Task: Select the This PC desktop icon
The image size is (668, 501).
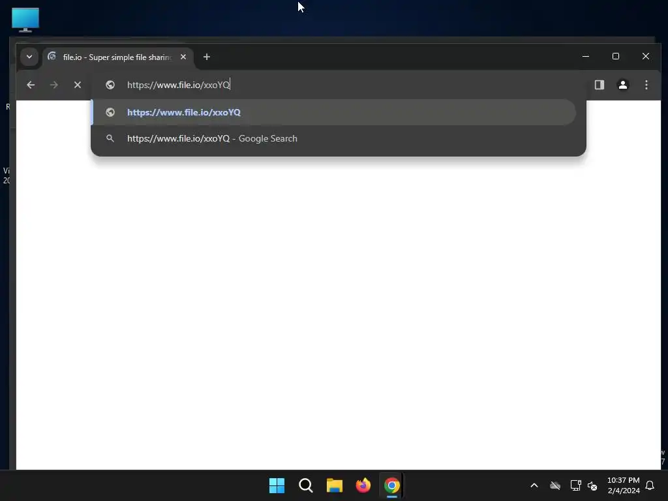Action: click(x=25, y=20)
